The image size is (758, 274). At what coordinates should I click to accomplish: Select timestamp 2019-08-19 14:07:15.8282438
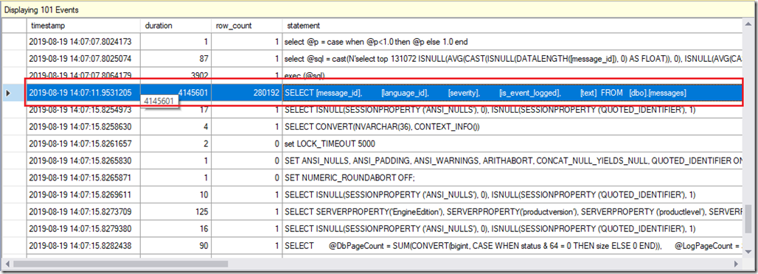[83, 245]
